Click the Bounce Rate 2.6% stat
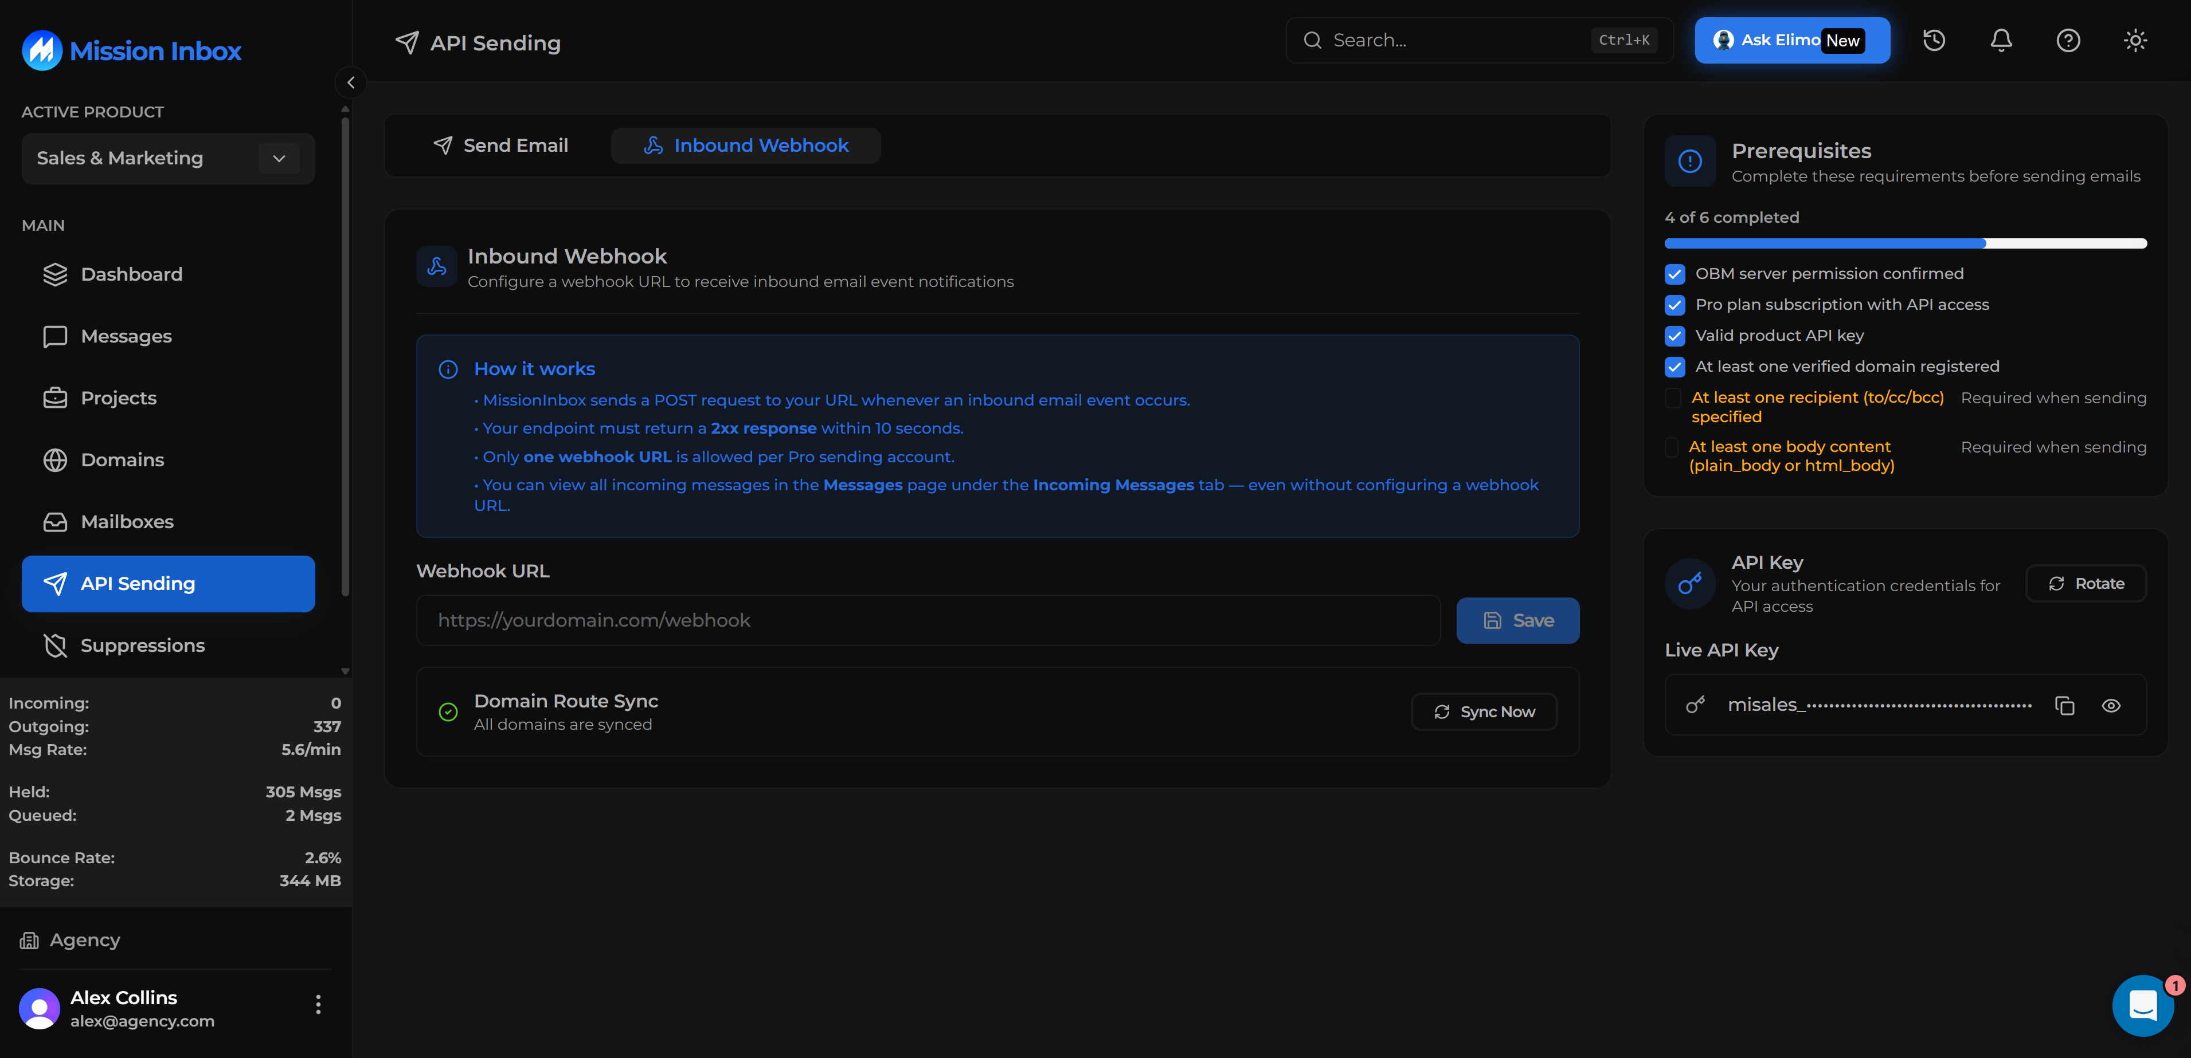Image resolution: width=2191 pixels, height=1058 pixels. tap(174, 858)
